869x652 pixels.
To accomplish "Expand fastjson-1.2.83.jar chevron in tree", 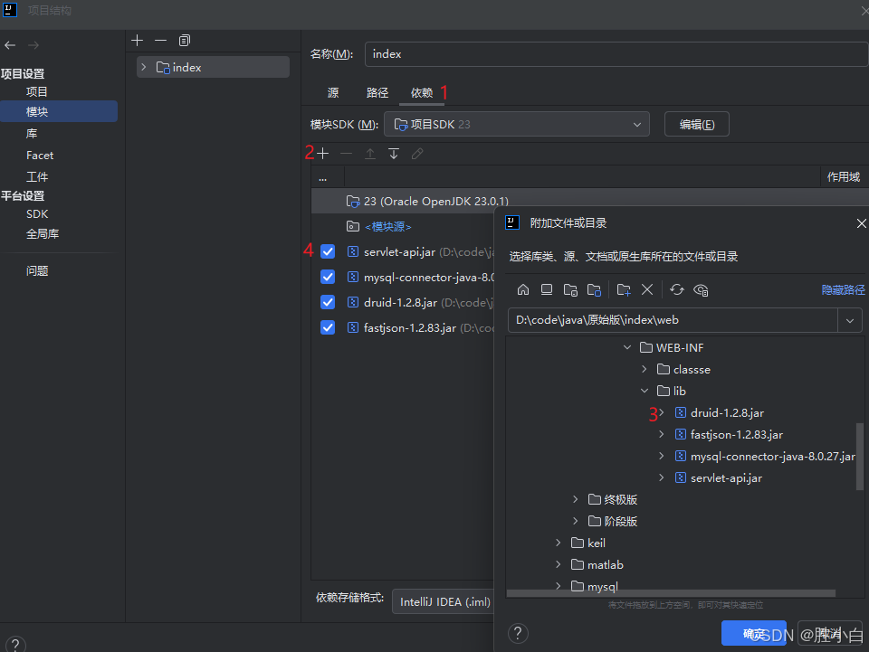I will (x=661, y=434).
